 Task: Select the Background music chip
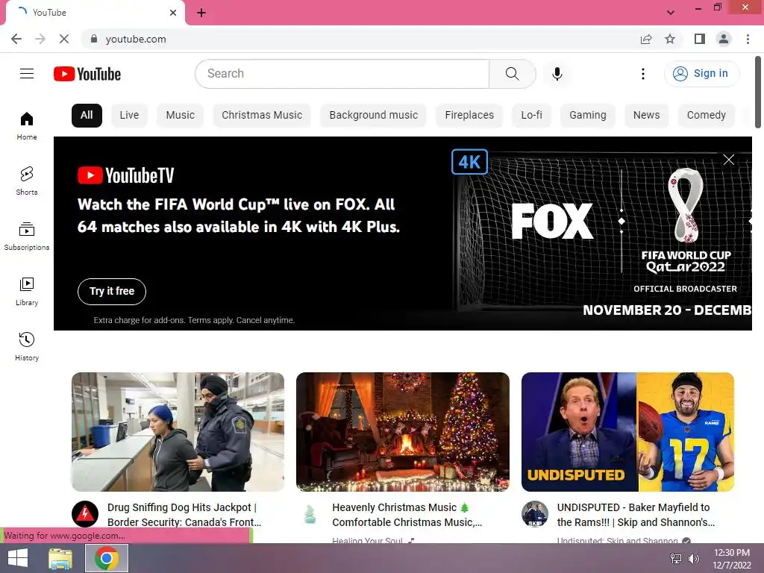pos(373,116)
